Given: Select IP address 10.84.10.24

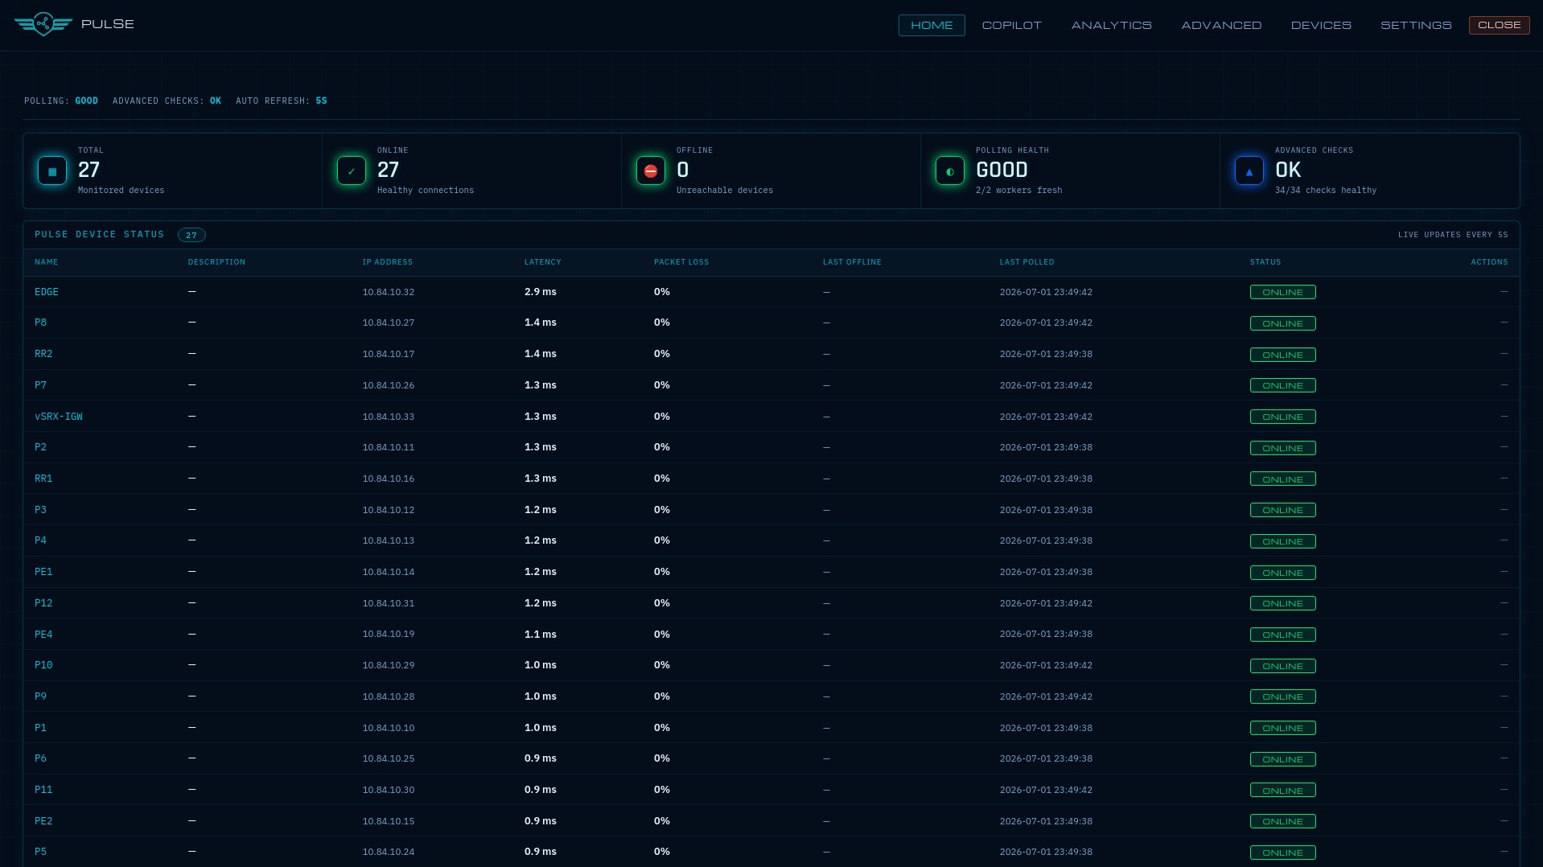Looking at the screenshot, I should (x=389, y=852).
